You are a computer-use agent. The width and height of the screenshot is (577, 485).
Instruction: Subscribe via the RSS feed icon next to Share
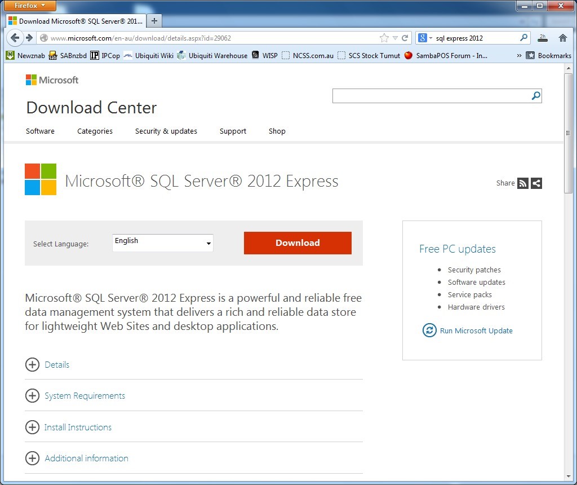point(522,183)
